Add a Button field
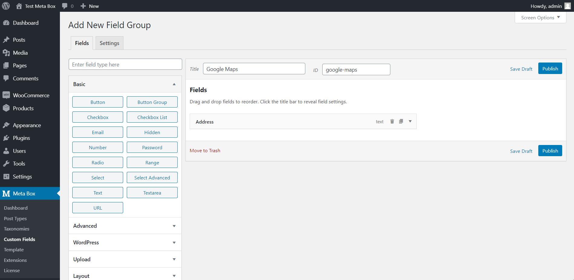Image resolution: width=574 pixels, height=280 pixels. (x=98, y=102)
